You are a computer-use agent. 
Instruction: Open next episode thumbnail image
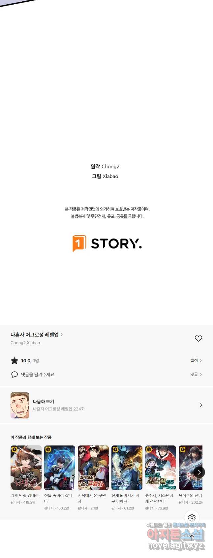(x=20, y=405)
